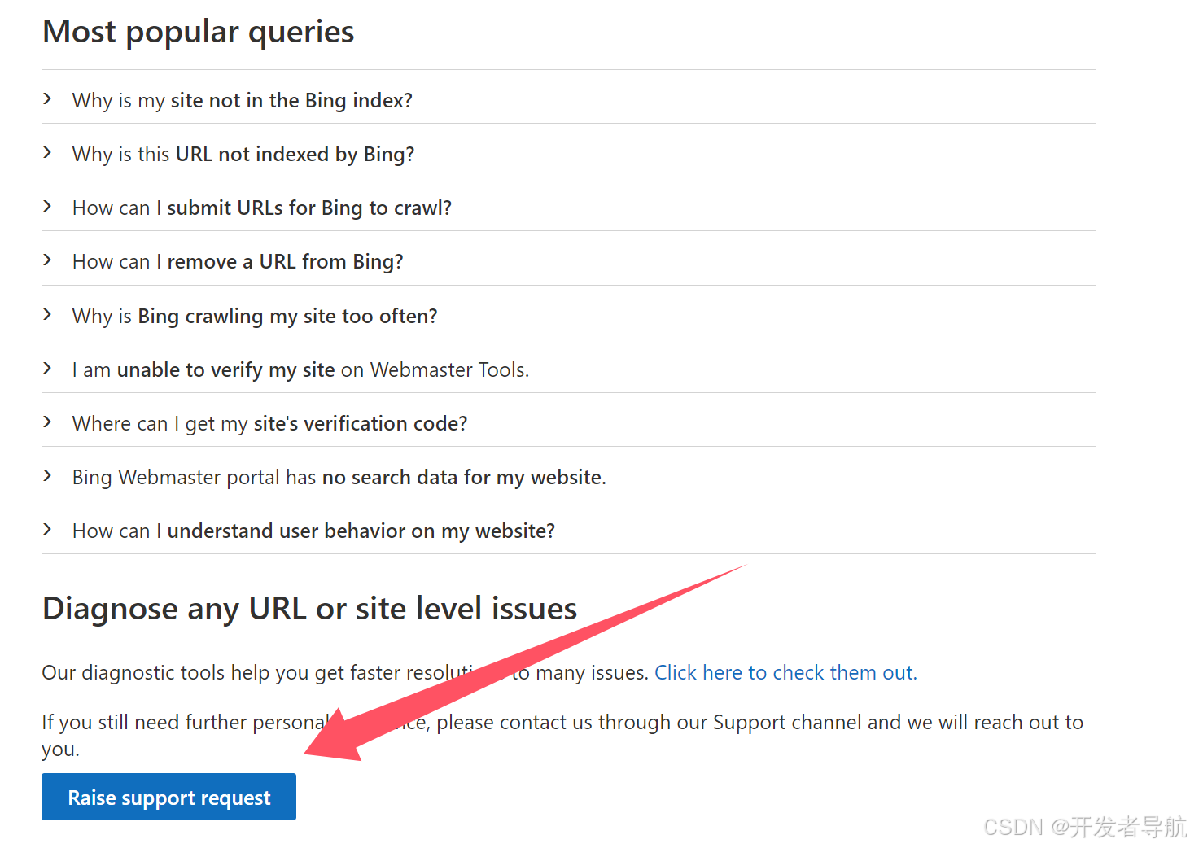Toggle chevron for 'Bing crawling my site too often'
This screenshot has width=1190, height=848.
click(48, 315)
